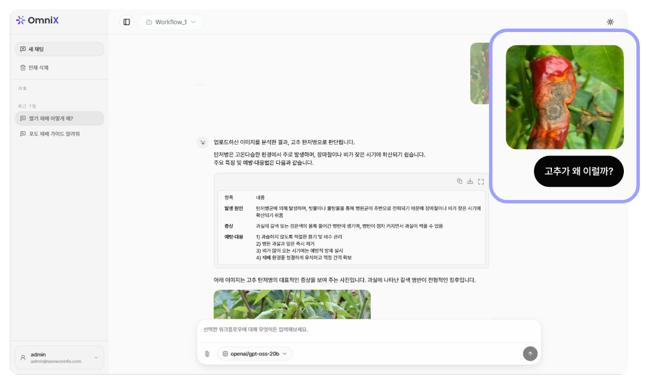Image resolution: width=649 pixels, height=384 pixels.
Task: Click the admin@seowoninfo.com email text
Action: point(56,362)
